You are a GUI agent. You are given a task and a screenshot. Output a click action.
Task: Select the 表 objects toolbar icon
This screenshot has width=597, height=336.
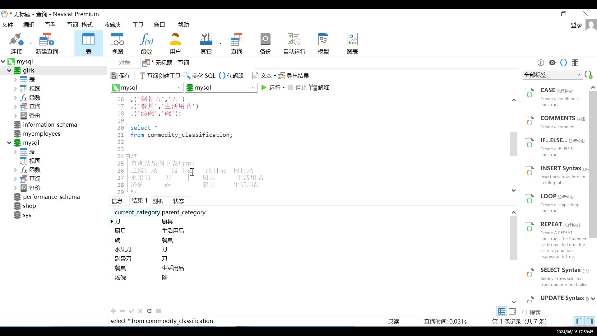tap(89, 43)
